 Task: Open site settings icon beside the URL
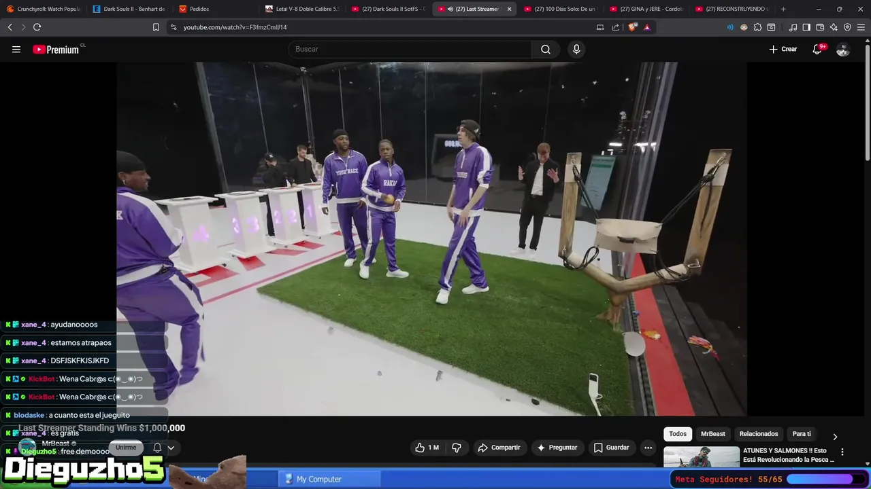(x=174, y=27)
